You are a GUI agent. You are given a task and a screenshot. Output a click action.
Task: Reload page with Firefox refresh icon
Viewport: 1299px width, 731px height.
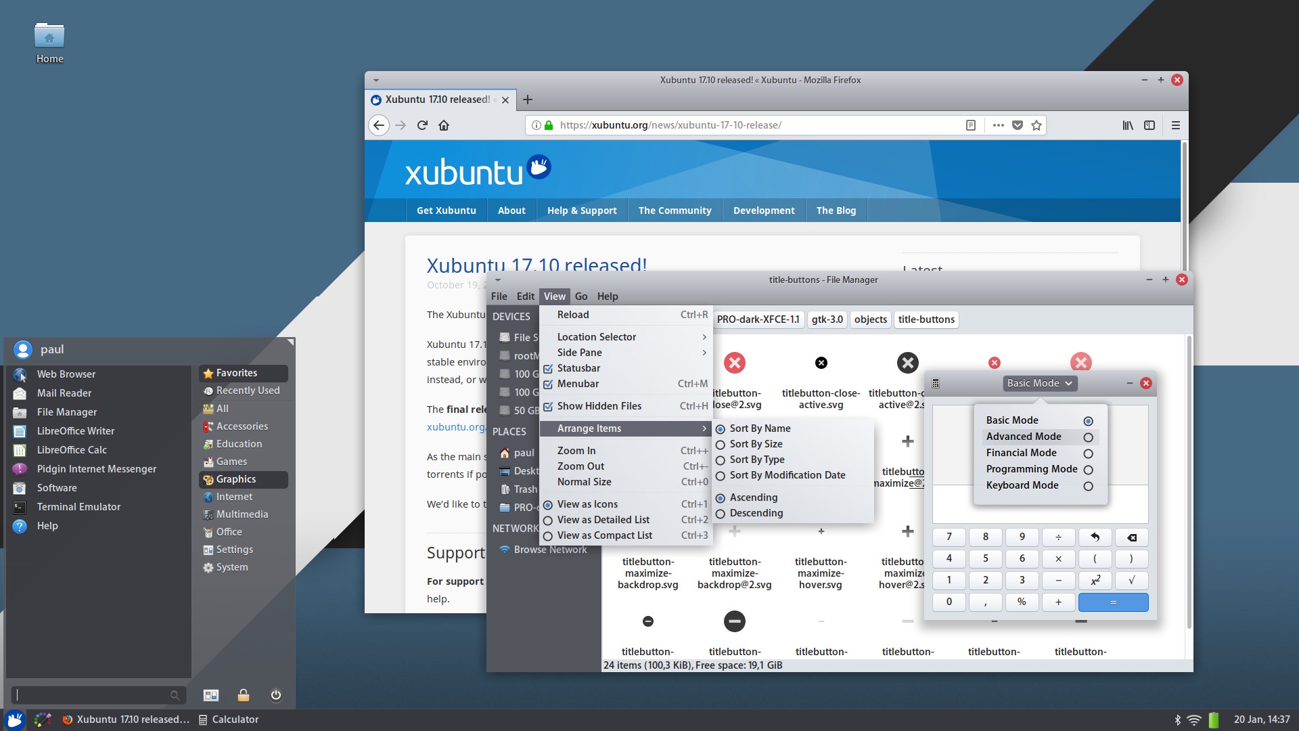click(422, 125)
